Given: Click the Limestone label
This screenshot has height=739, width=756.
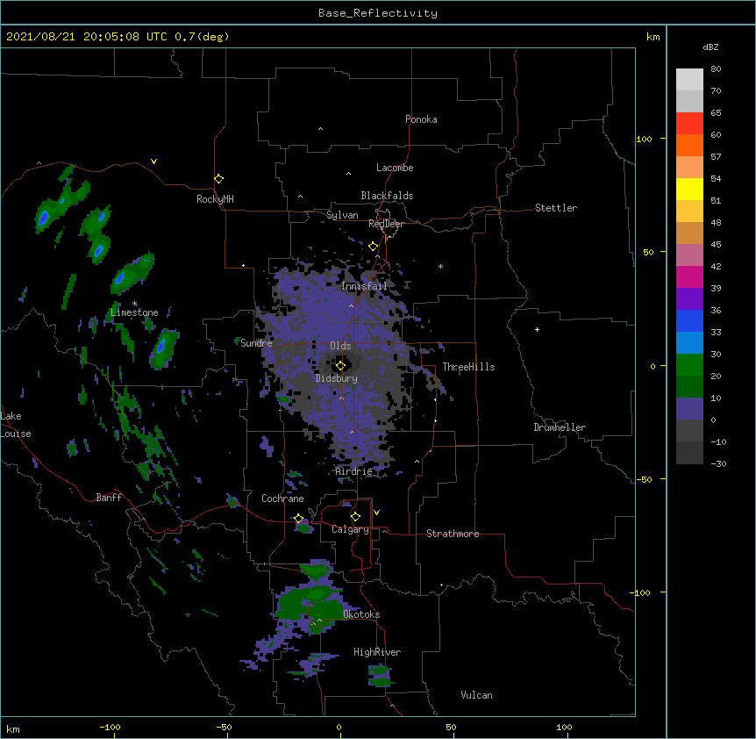Looking at the screenshot, I should tap(134, 312).
